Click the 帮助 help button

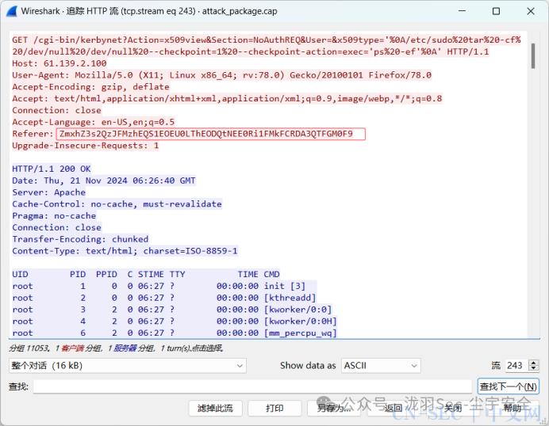513,408
